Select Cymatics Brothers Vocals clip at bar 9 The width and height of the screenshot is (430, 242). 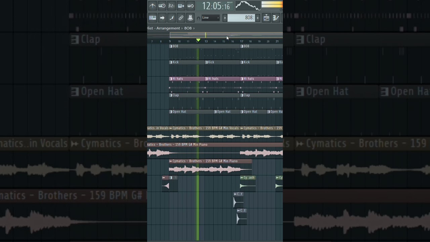(204, 128)
